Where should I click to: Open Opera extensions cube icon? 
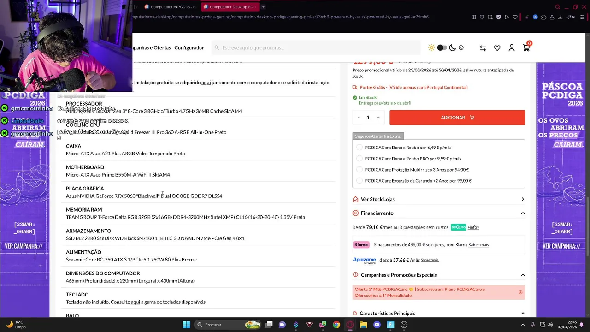click(x=543, y=17)
